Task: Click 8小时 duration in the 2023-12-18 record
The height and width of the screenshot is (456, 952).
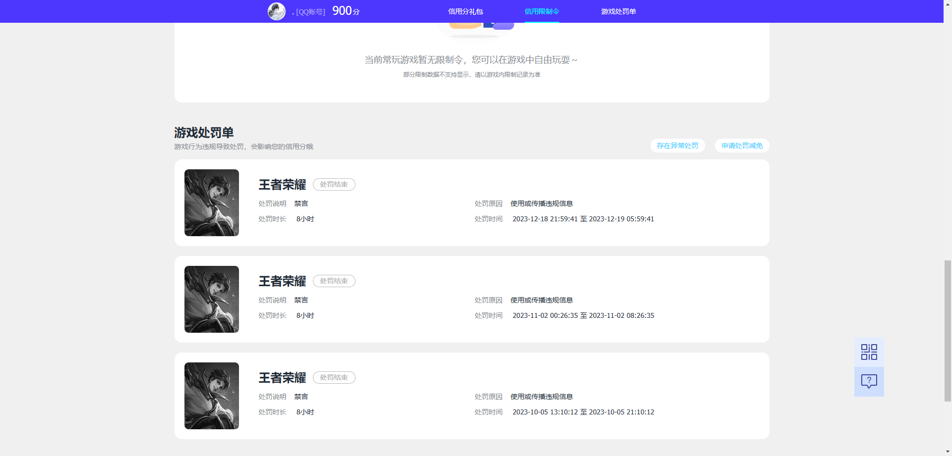Action: [x=305, y=219]
